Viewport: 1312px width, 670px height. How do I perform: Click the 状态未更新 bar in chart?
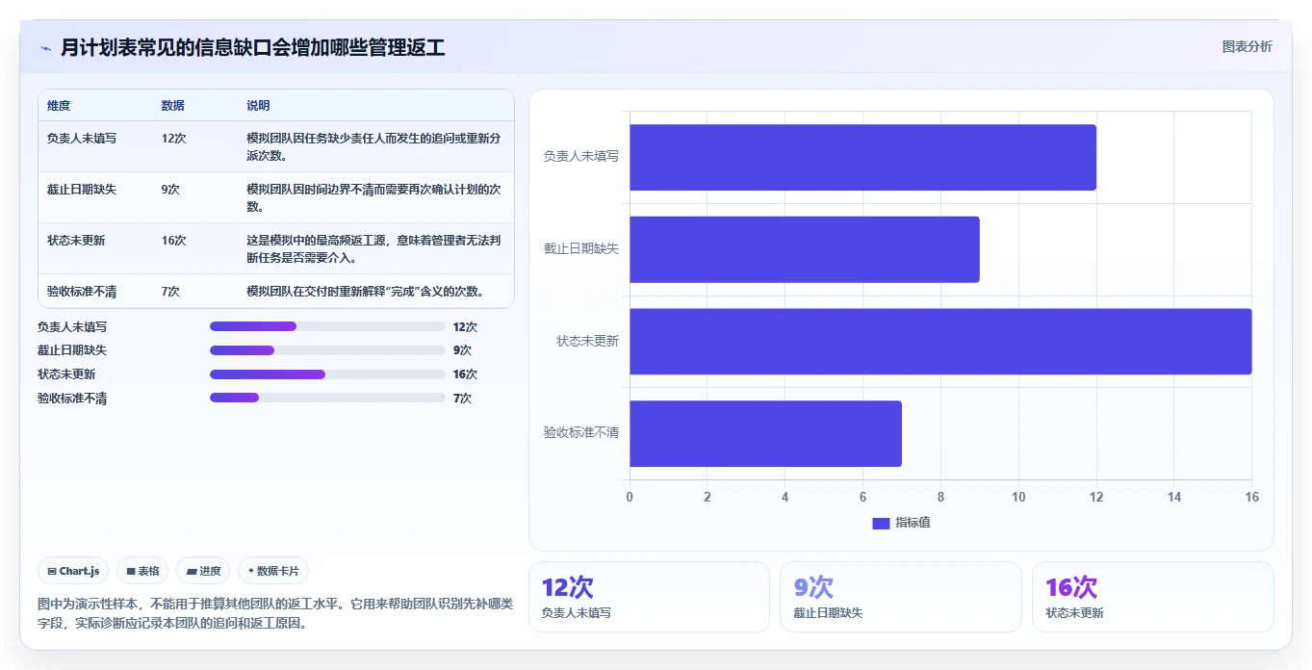pos(940,342)
